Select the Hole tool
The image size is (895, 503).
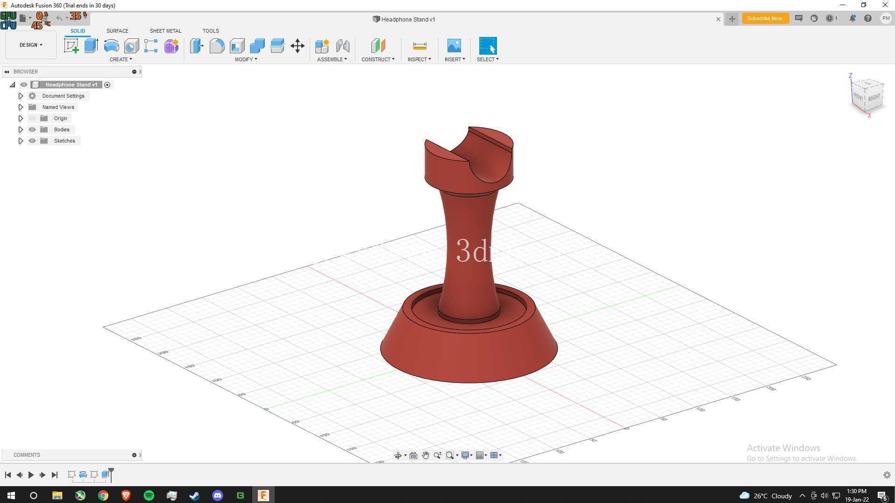pos(131,46)
